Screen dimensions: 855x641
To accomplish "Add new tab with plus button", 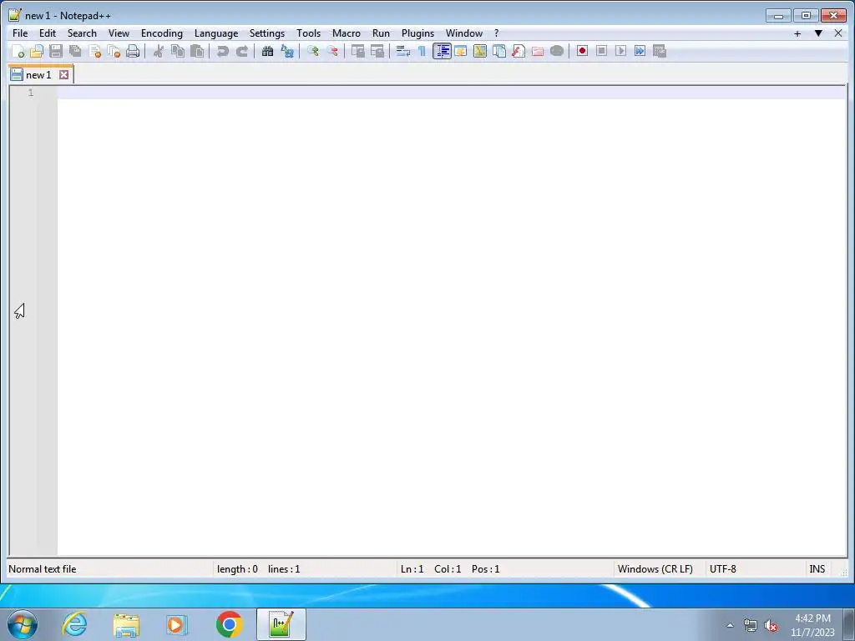I will pos(797,33).
